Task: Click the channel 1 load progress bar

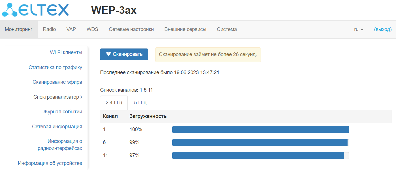Action: pyautogui.click(x=260, y=129)
